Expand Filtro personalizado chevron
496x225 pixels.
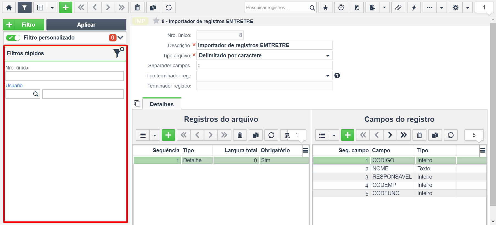tap(120, 38)
